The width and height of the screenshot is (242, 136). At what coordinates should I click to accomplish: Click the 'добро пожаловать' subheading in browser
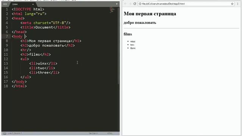[140, 23]
